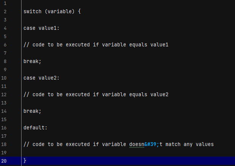Click line number 4 in the gutter
The width and height of the screenshot is (235, 166).
(5, 28)
